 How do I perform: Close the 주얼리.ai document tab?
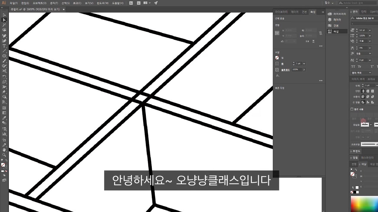pos(64,9)
